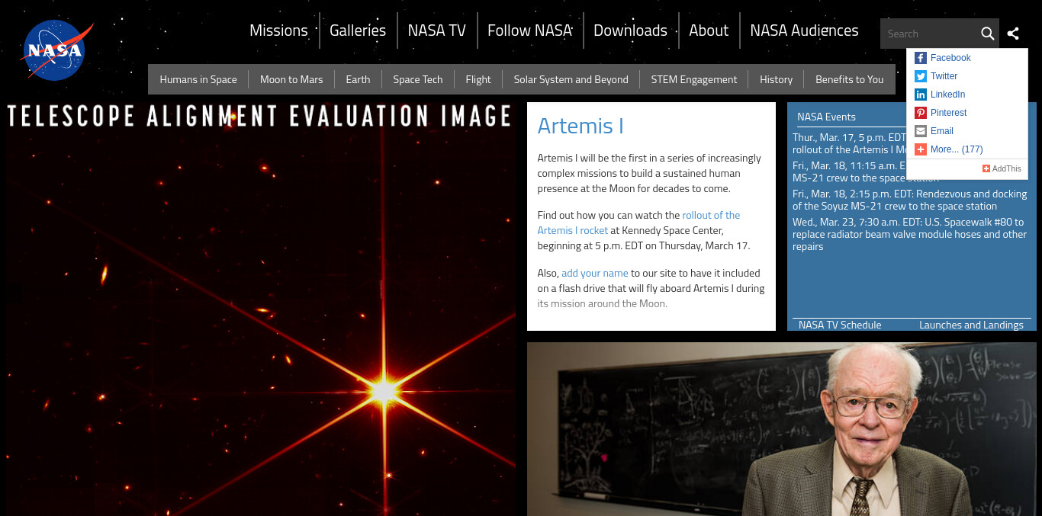1042x516 pixels.
Task: Click the NASA Events header
Action: click(826, 117)
